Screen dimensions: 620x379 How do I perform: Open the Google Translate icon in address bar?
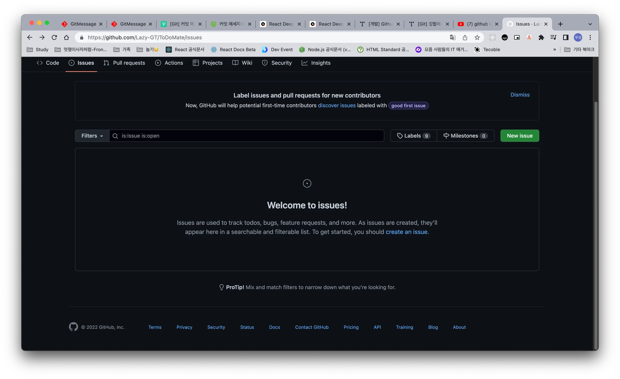click(453, 37)
